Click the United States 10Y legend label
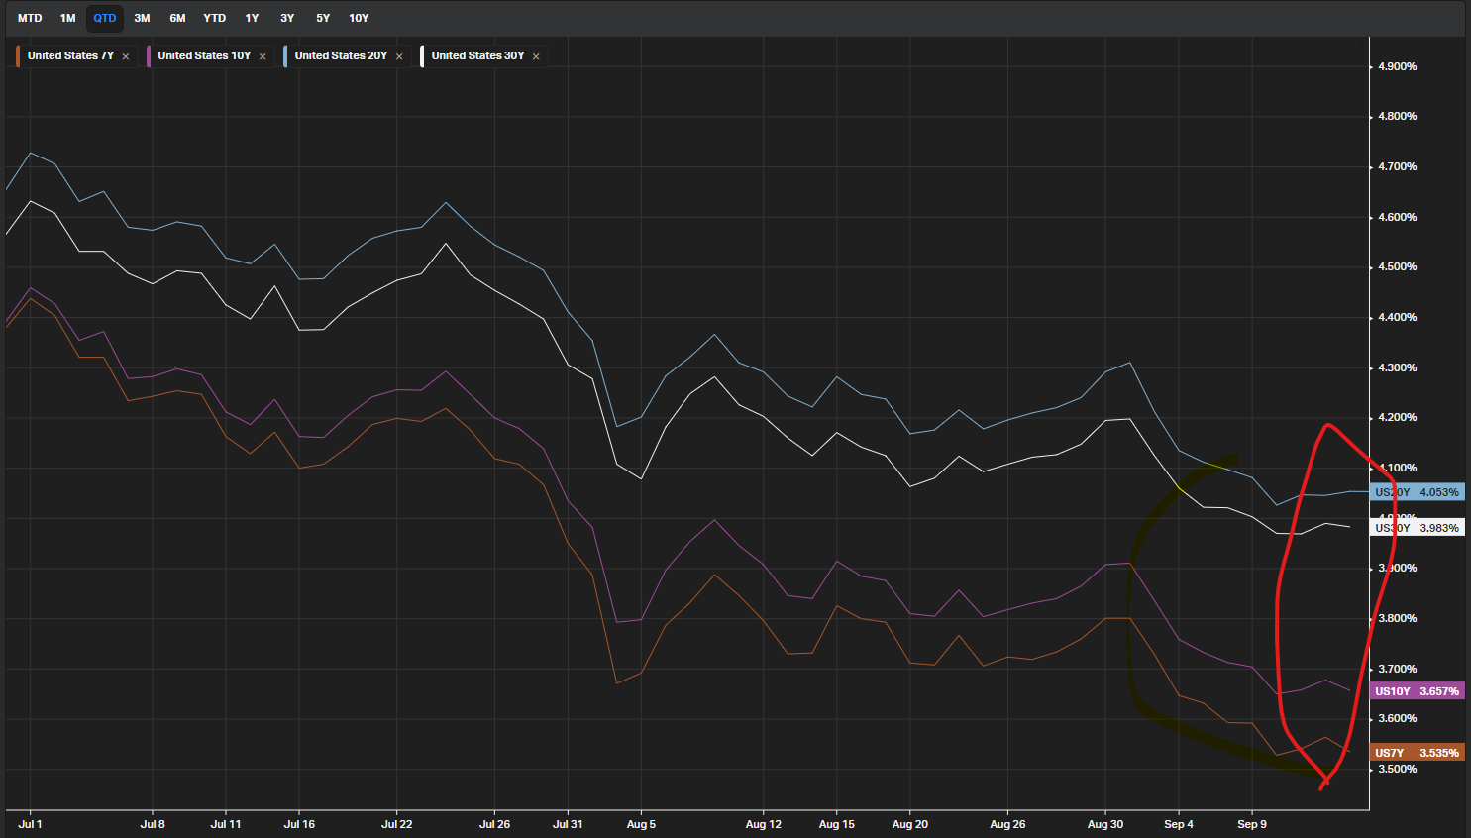Screen dimensions: 1471x838 [204, 55]
